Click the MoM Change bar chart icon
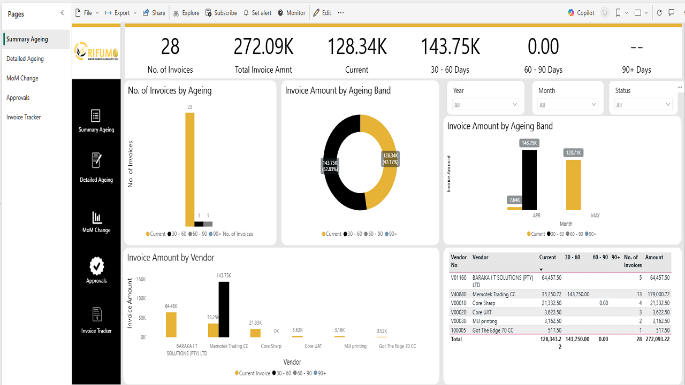This screenshot has height=385, width=685. pos(96,217)
